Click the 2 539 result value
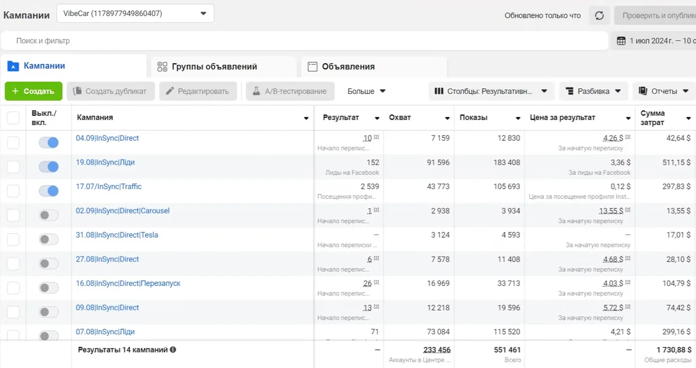 pyautogui.click(x=370, y=186)
